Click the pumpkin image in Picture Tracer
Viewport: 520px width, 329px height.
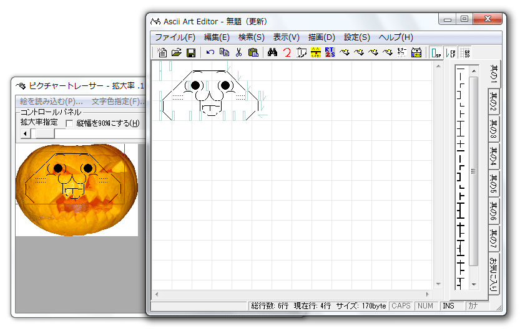pyautogui.click(x=77, y=189)
